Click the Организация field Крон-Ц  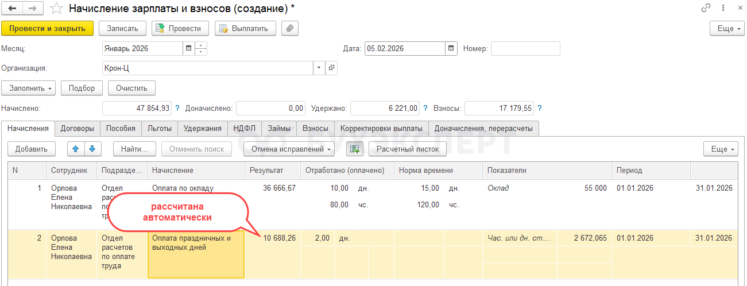tap(207, 68)
